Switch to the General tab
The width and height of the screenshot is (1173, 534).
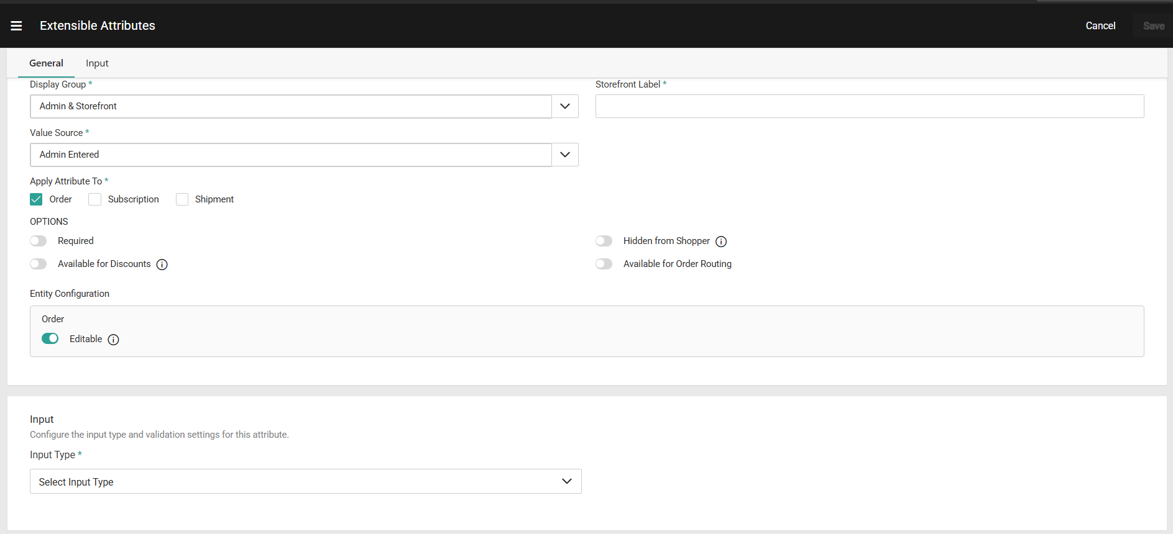point(46,63)
